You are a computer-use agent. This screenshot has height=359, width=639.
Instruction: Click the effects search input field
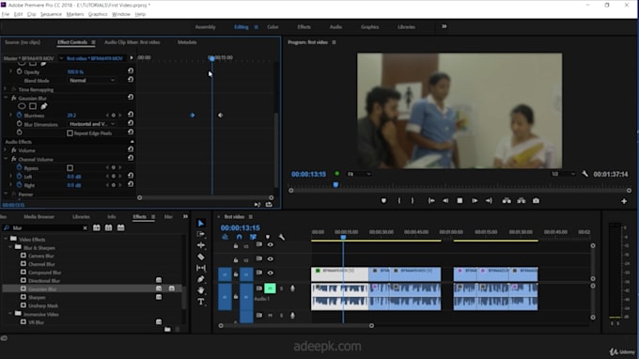pos(46,228)
